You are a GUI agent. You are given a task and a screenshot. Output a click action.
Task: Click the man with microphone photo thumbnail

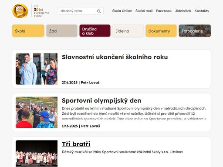[37, 69]
